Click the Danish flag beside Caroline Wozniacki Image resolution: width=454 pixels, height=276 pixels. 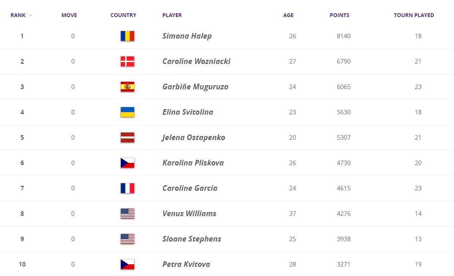[127, 61]
